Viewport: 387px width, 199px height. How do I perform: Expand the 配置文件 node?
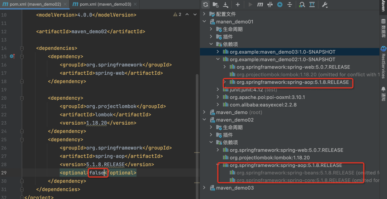coord(204,14)
